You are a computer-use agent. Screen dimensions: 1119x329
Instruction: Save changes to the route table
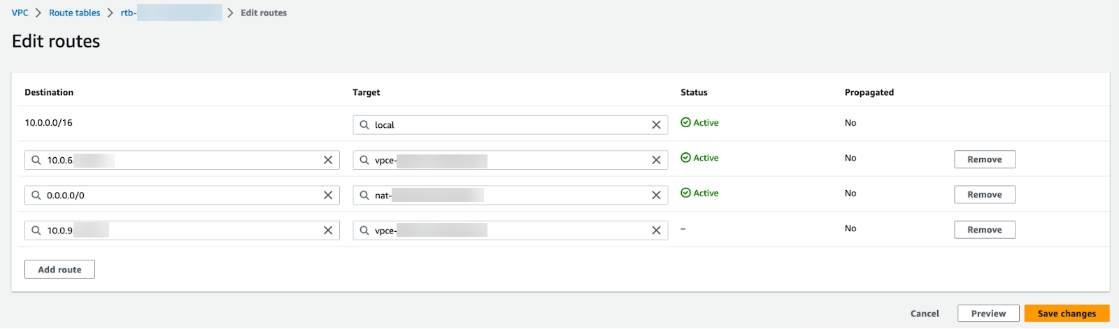tap(1067, 314)
